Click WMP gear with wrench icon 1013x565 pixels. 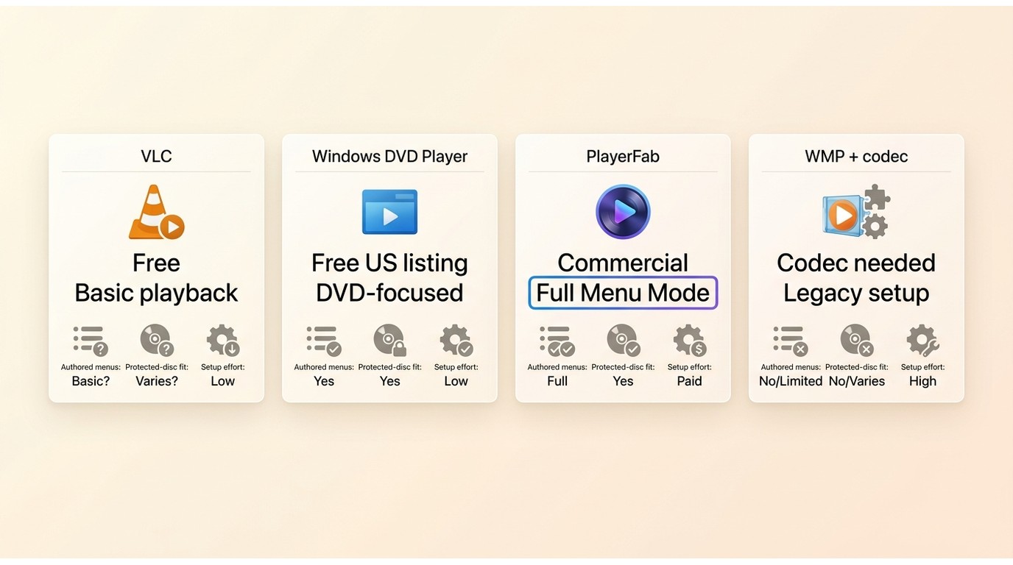[x=923, y=341]
